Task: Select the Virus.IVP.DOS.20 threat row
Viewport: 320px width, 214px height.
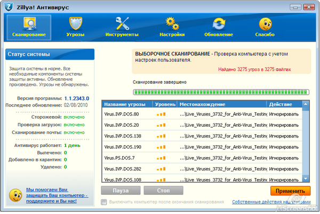Action: [x=202, y=125]
